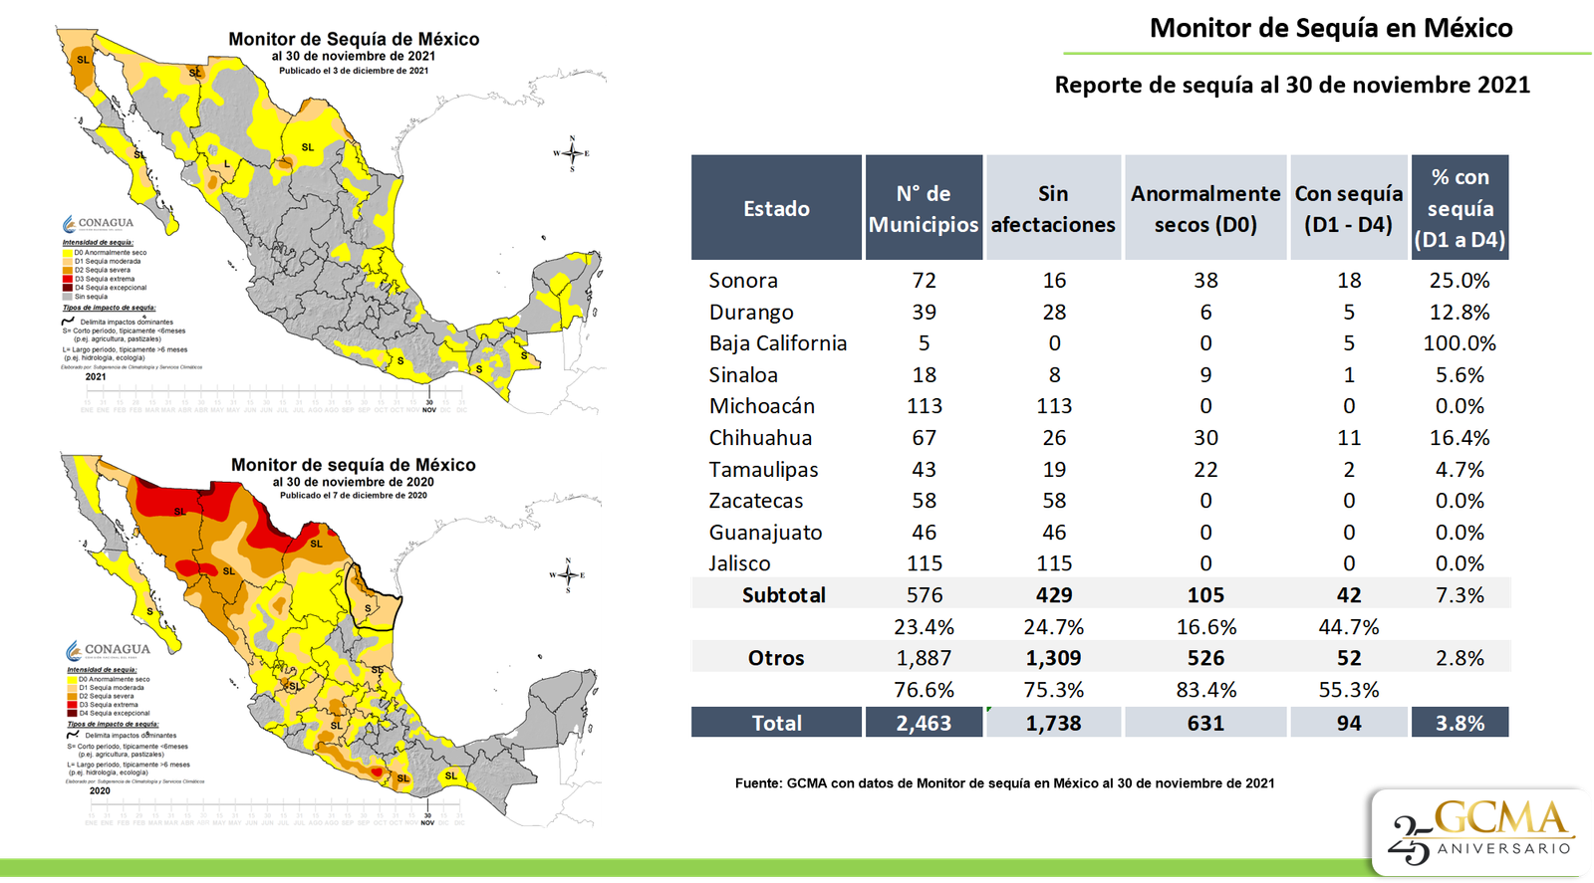Click the CONAGUA logo on 2020 map

pyautogui.click(x=108, y=650)
